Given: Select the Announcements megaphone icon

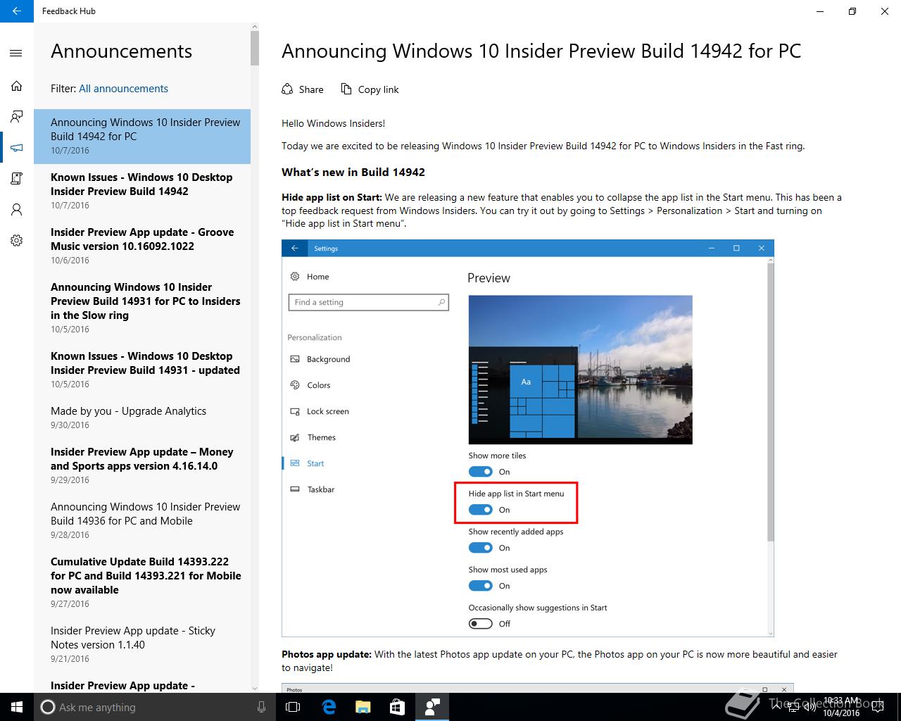Looking at the screenshot, I should click(x=16, y=148).
